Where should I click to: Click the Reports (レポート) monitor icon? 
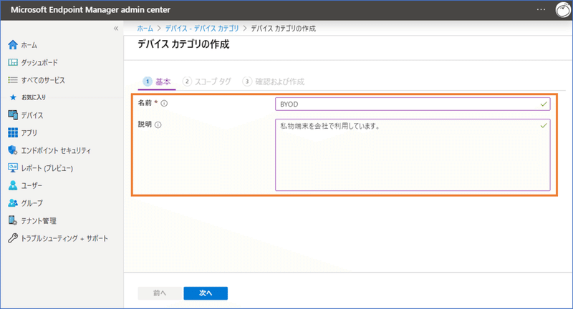click(13, 168)
